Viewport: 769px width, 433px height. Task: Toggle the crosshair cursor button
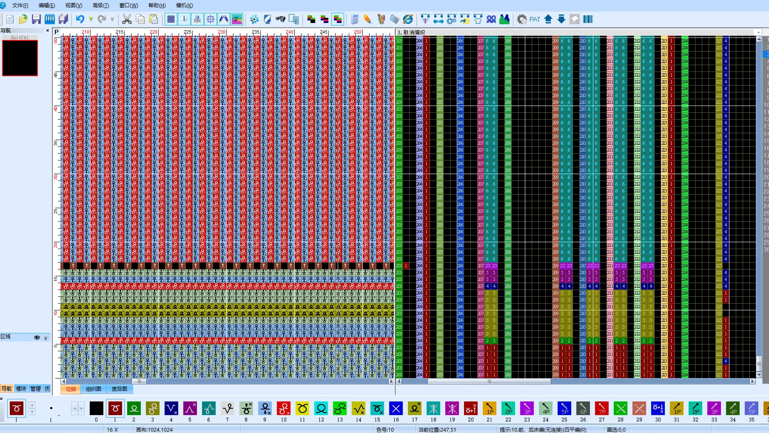(211, 19)
